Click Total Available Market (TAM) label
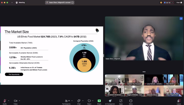The width and height of the screenshot is (184, 105). point(21,43)
